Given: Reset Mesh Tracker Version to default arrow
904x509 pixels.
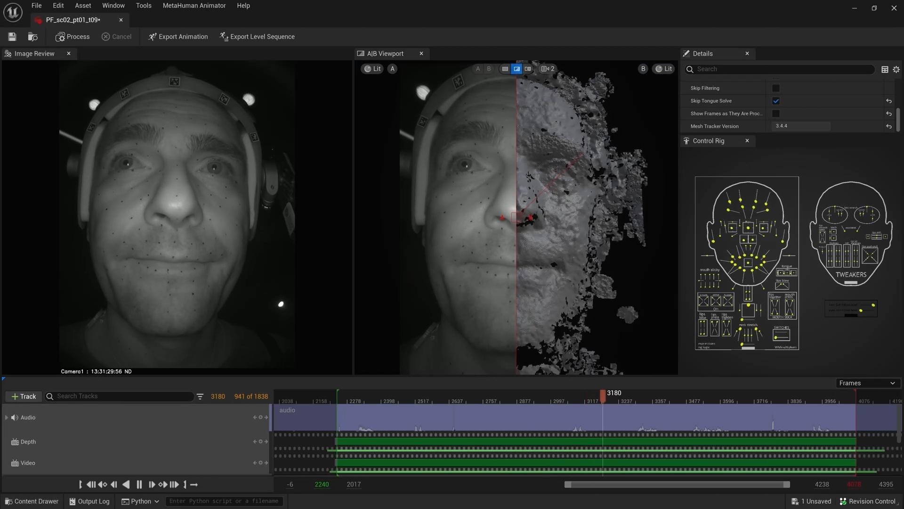Looking at the screenshot, I should 888,126.
